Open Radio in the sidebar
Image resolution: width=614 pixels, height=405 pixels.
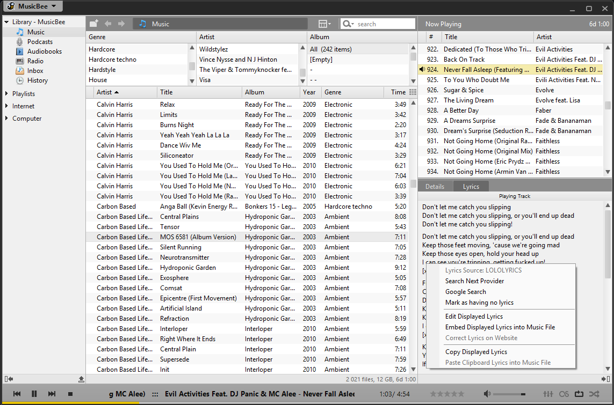click(x=35, y=61)
